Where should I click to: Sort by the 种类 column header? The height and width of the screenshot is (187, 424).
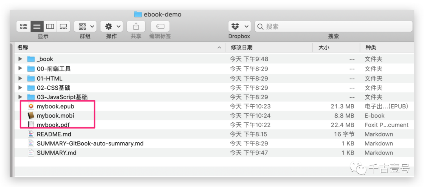coord(371,47)
